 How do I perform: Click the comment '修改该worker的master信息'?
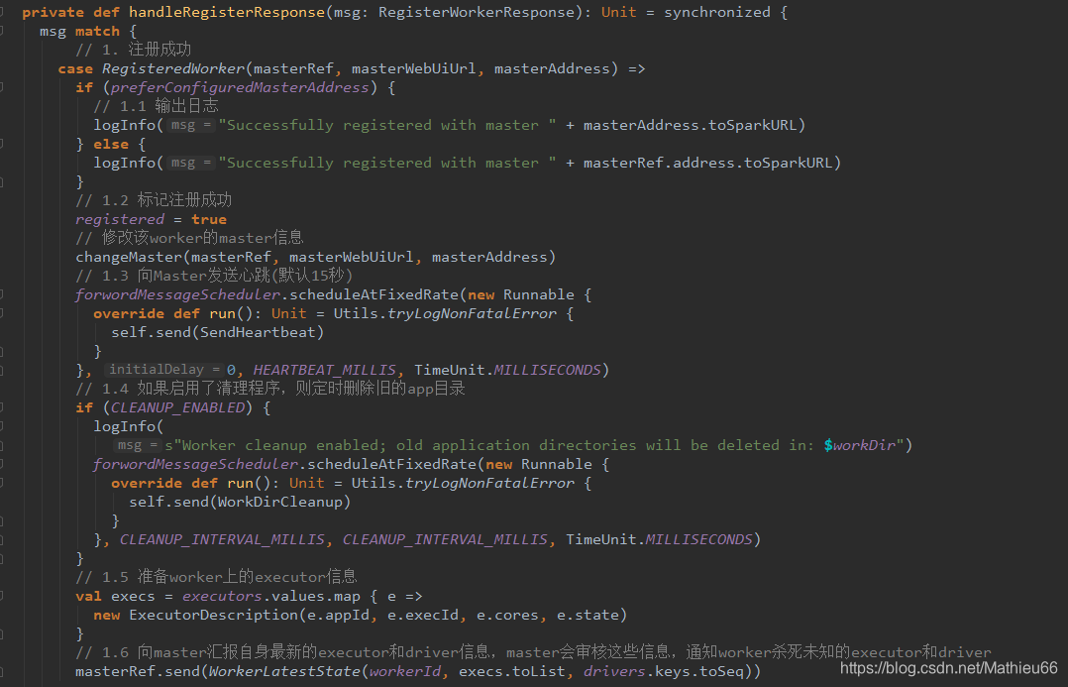(189, 238)
